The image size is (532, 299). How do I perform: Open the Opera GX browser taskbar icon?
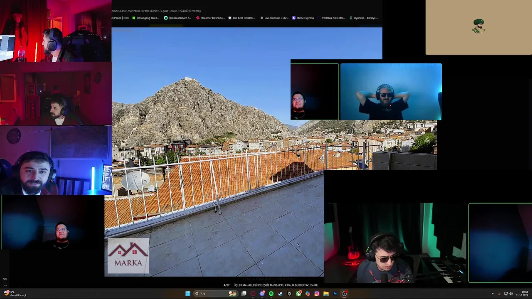coord(253,294)
